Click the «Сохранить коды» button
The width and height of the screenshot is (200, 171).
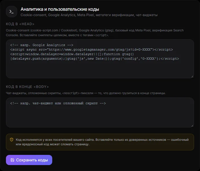(x=29, y=160)
